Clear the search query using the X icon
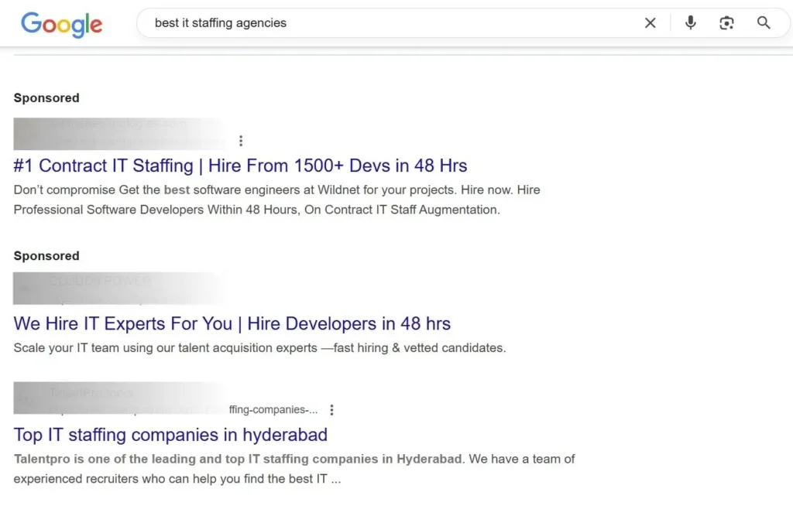Image resolution: width=793 pixels, height=516 pixels. (650, 22)
